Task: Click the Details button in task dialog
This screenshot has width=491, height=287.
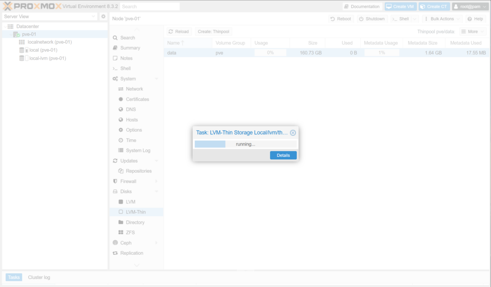Action: (283, 155)
